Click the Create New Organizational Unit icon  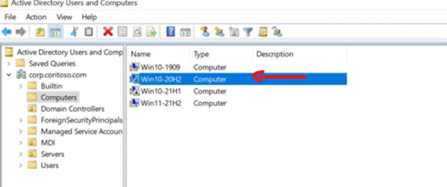pos(234,32)
